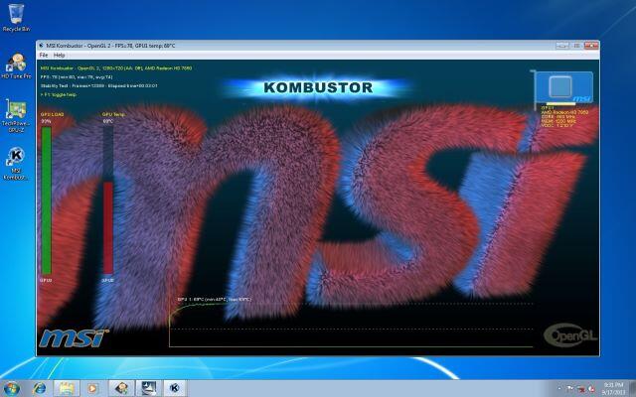Open Windows Explorer from the taskbar
636x397 pixels.
[x=67, y=389]
